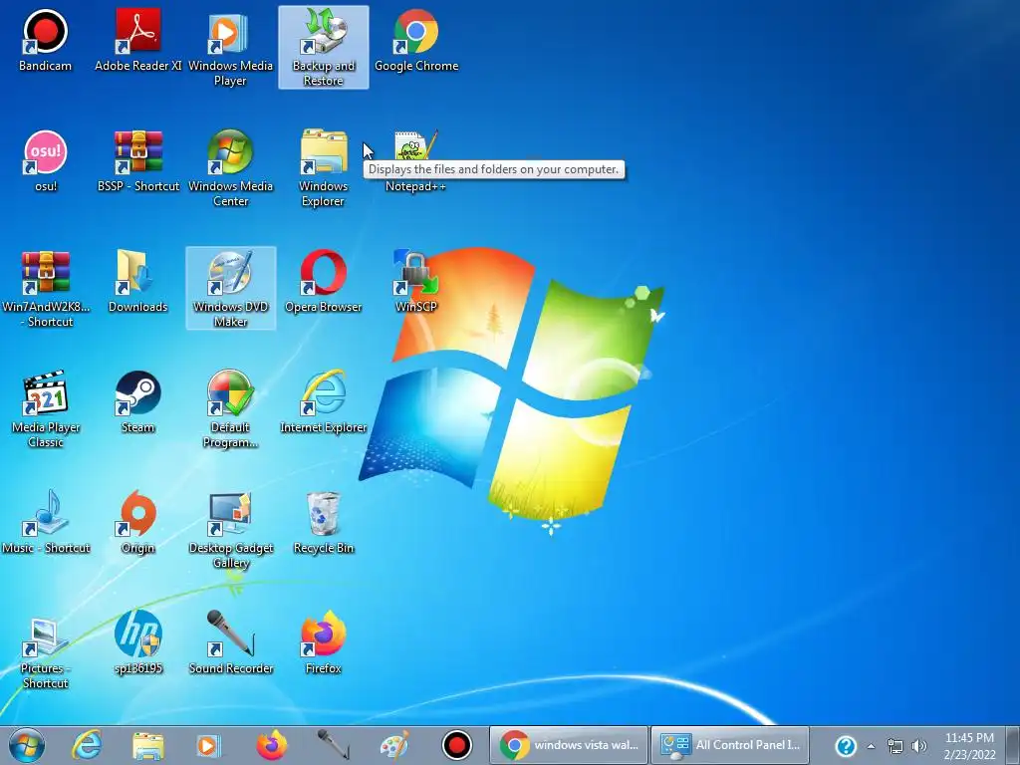Open the volume speaker tray icon
The width and height of the screenshot is (1020, 765).
919,746
